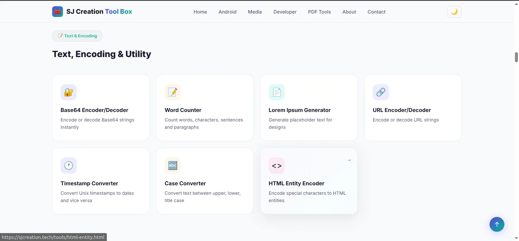The height and width of the screenshot is (241, 519).
Task: Click 'Encode or decode URL strings' description
Action: tap(406, 120)
